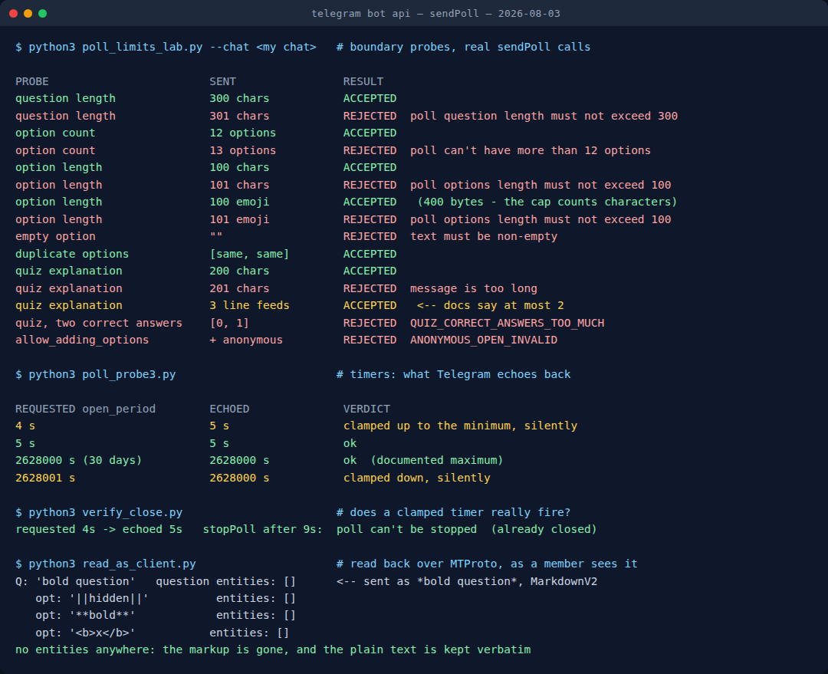Click the green maximize window button

point(43,13)
